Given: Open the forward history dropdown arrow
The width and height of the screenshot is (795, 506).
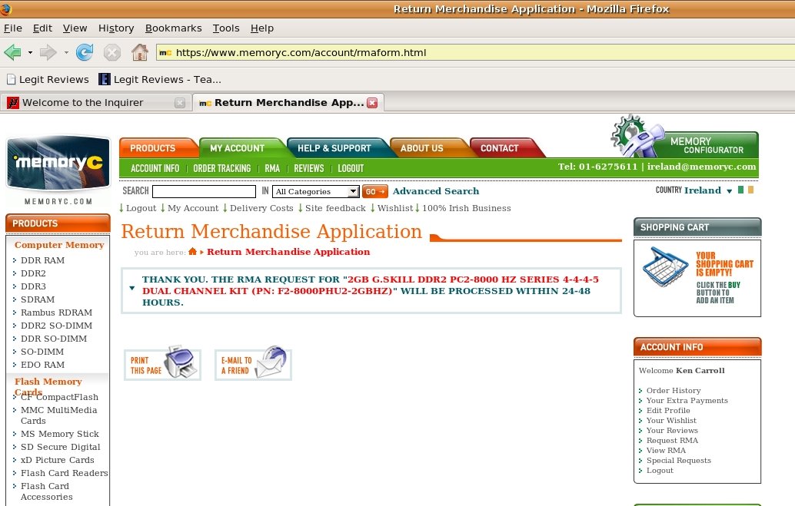Looking at the screenshot, I should (x=66, y=53).
